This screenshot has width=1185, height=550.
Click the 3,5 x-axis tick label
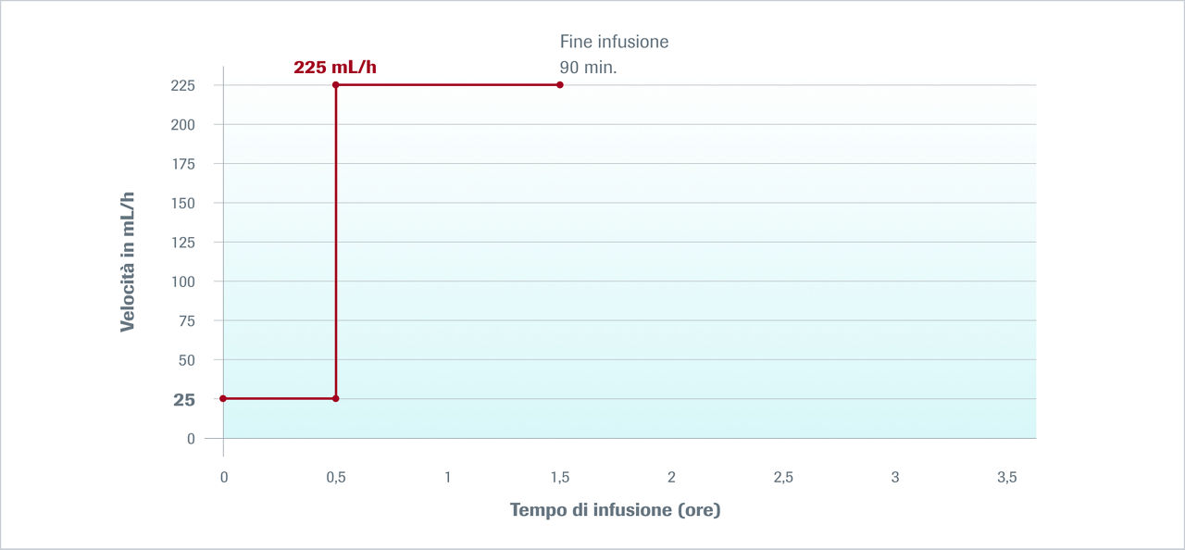pyautogui.click(x=1006, y=477)
